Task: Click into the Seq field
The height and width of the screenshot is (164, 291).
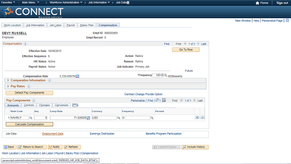Action: click(40, 118)
